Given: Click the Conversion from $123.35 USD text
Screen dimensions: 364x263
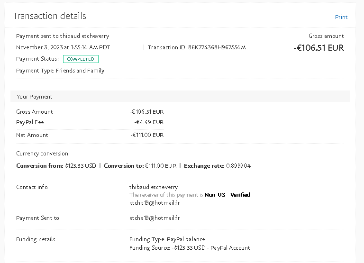Looking at the screenshot, I should (56, 166).
